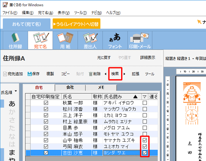Jump to な index letter
This screenshot has height=161, width=206.
point(12,136)
